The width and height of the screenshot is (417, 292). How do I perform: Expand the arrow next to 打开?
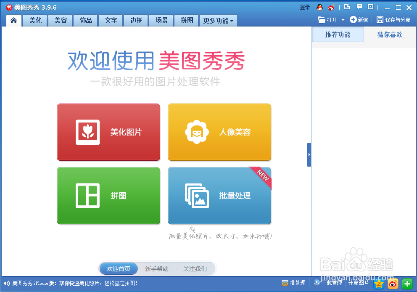[x=343, y=20]
